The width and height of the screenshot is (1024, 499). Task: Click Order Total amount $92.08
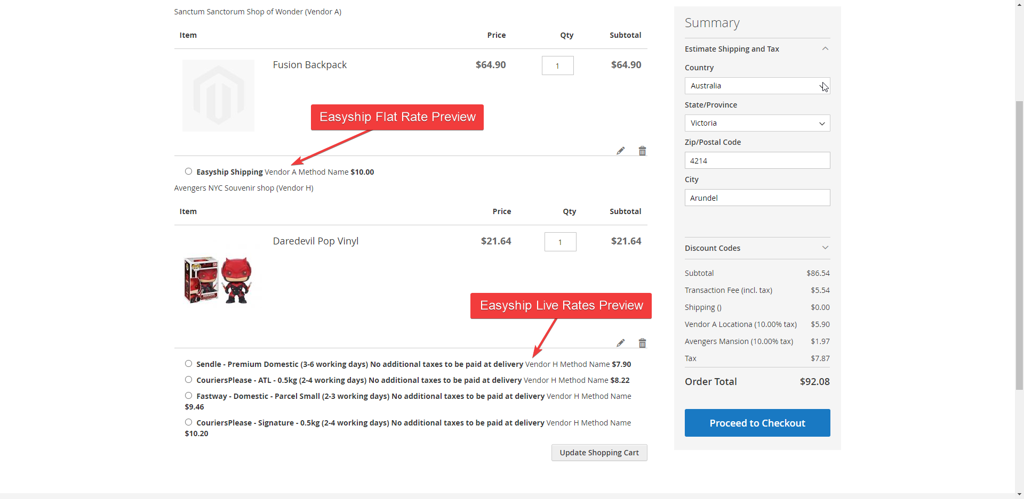point(814,382)
